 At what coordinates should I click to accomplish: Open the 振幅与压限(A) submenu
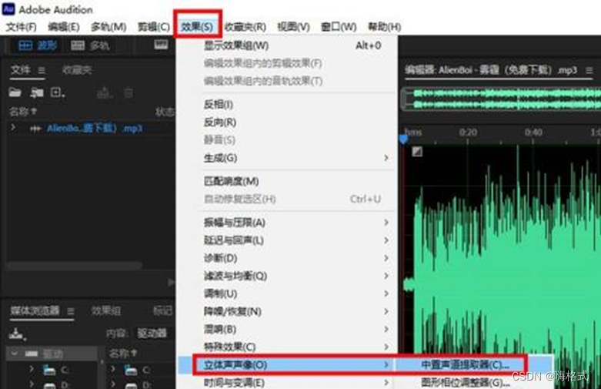tap(285, 223)
